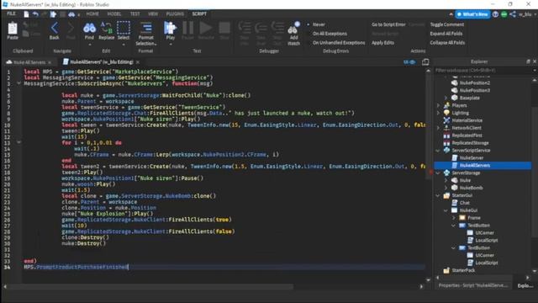Click the Resume test icon

pos(206,28)
